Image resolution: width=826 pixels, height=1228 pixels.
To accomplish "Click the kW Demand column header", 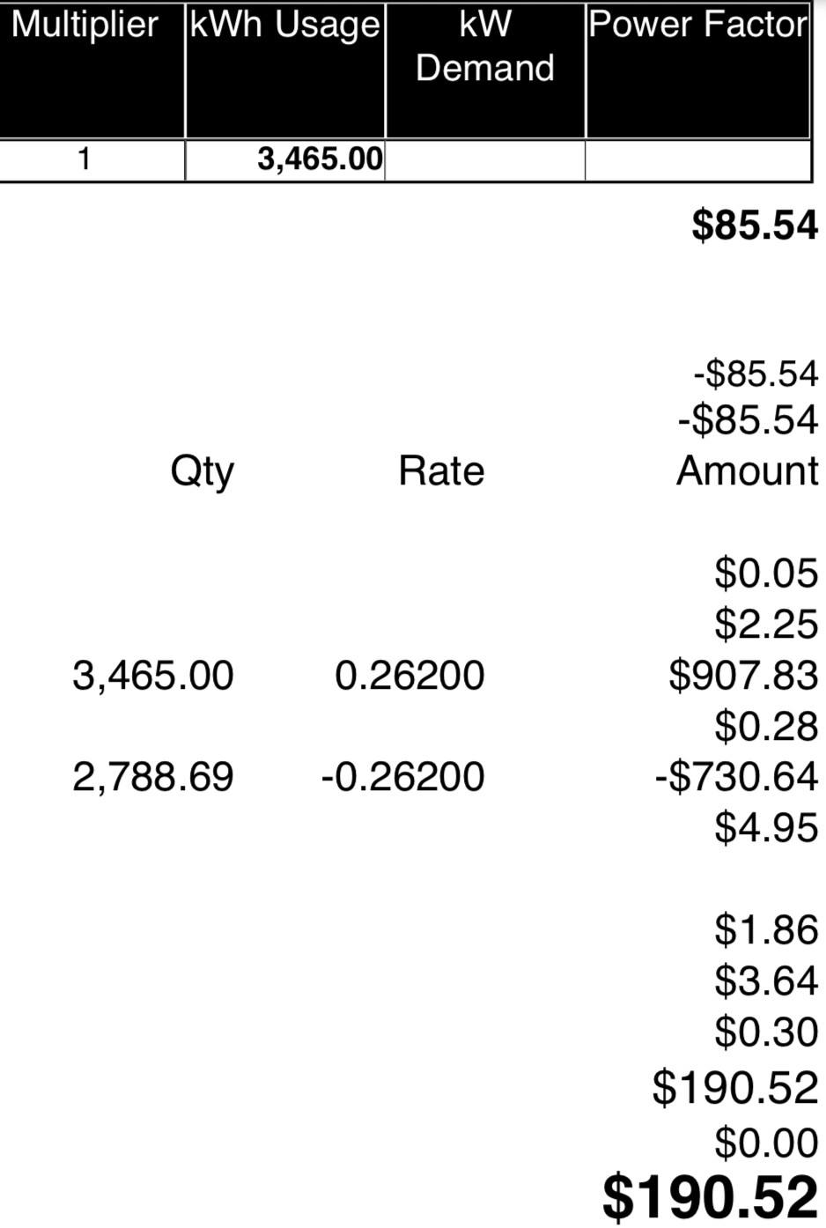I will click(x=485, y=47).
